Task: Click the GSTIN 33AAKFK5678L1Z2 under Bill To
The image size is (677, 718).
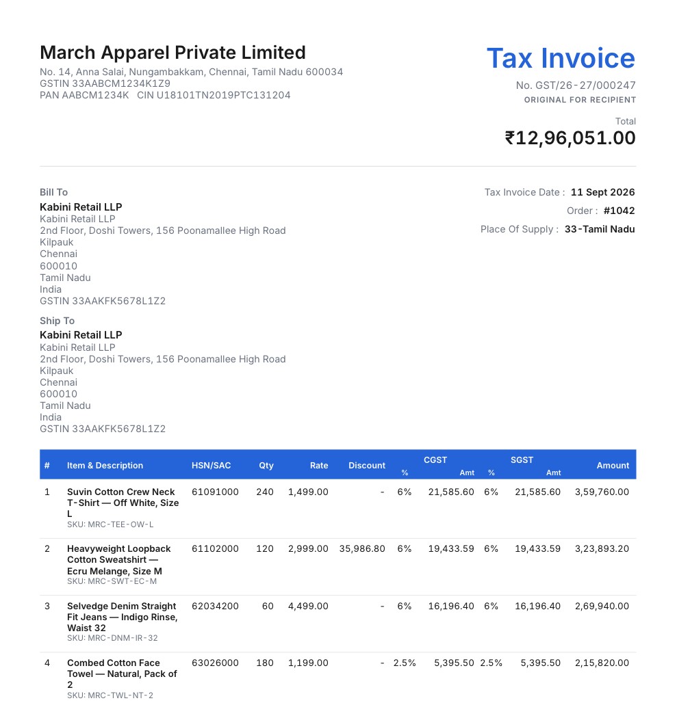Action: click(103, 301)
